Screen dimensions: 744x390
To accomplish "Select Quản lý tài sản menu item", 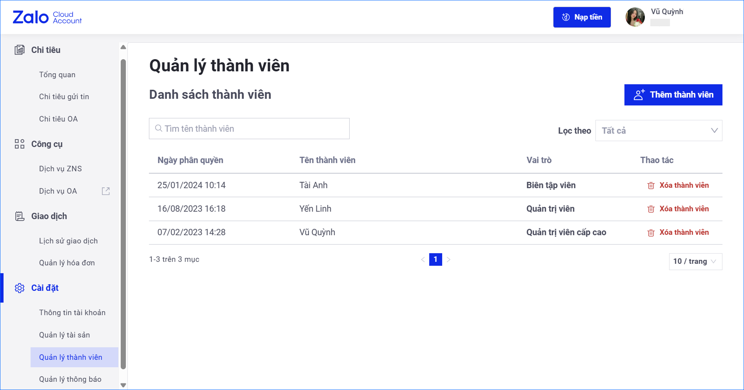I will click(x=64, y=335).
